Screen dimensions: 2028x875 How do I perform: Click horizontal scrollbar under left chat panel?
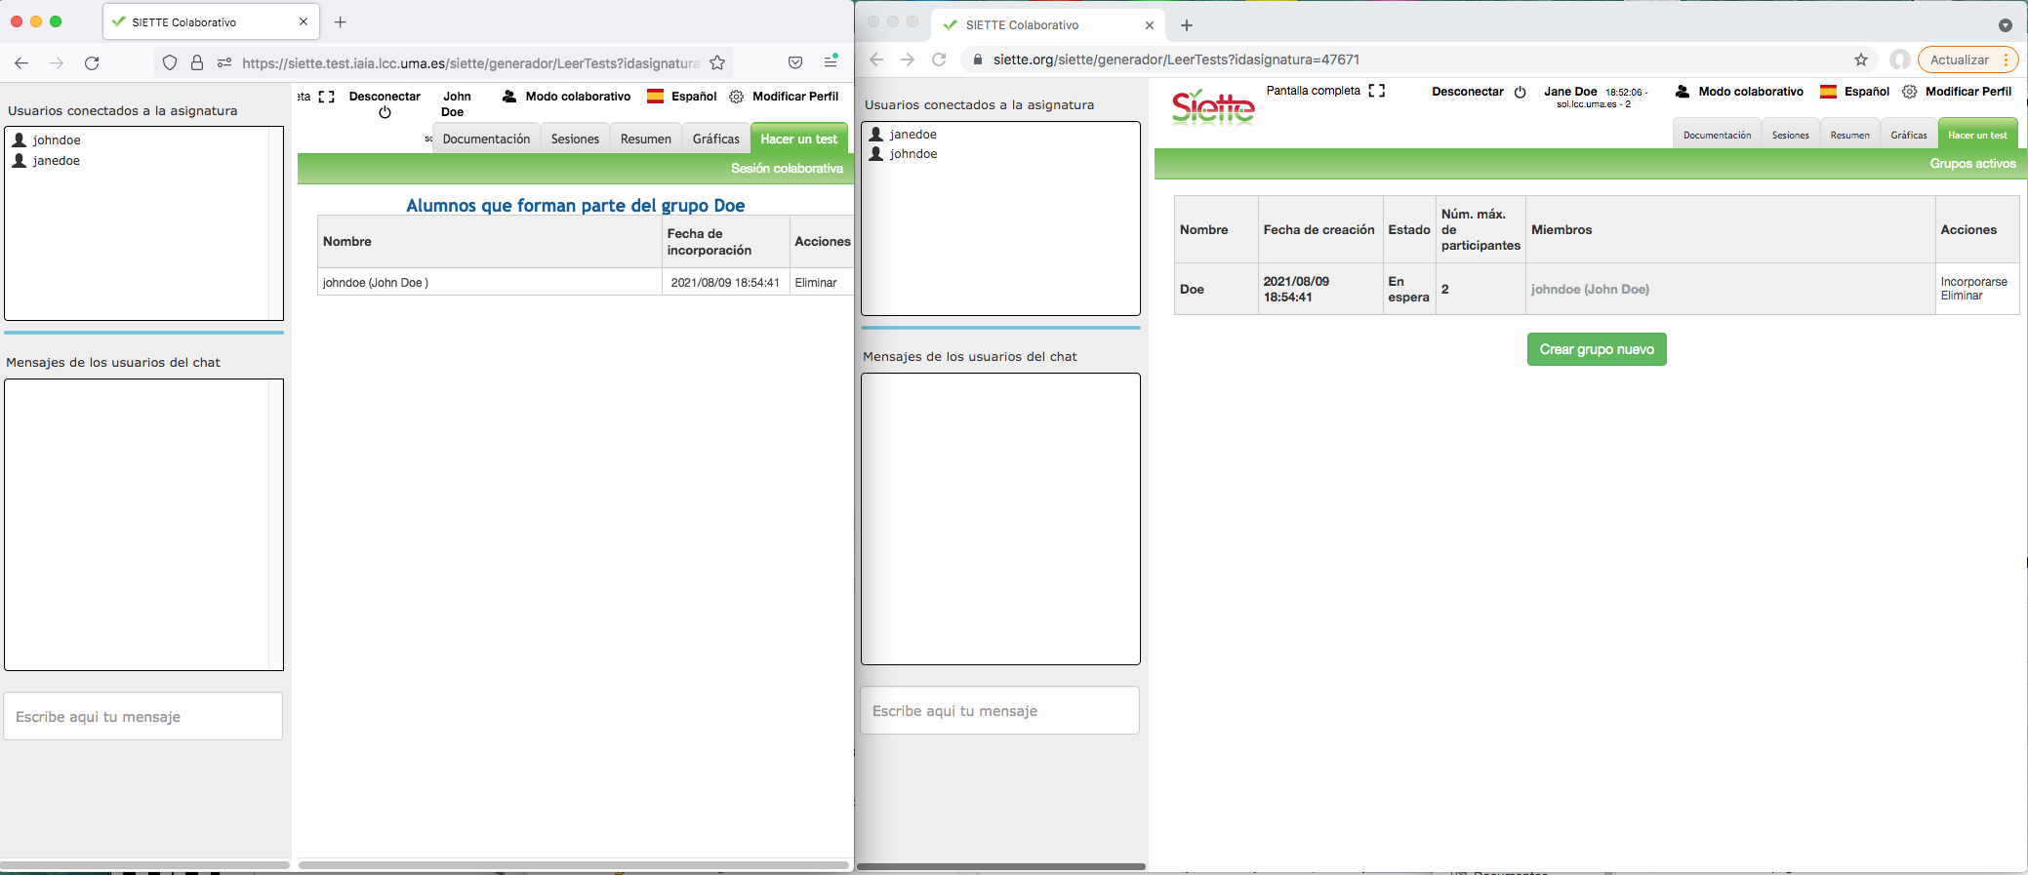coord(145,864)
